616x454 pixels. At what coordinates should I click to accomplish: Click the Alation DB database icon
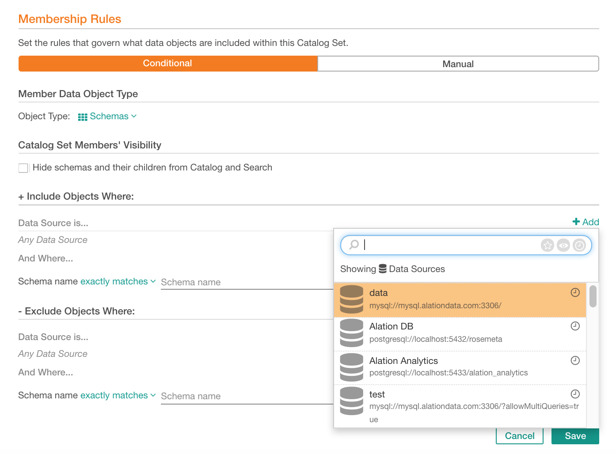(x=352, y=333)
